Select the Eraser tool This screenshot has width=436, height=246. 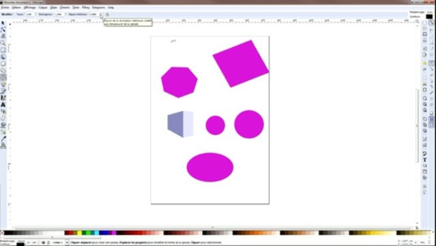pos(3,118)
